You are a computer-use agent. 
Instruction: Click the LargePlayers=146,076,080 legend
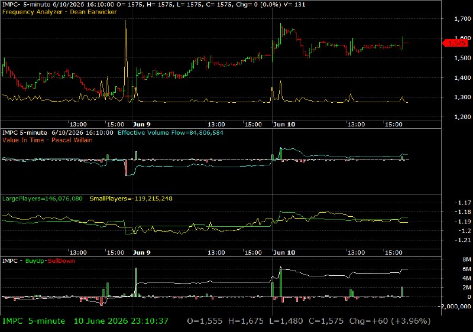pos(42,198)
